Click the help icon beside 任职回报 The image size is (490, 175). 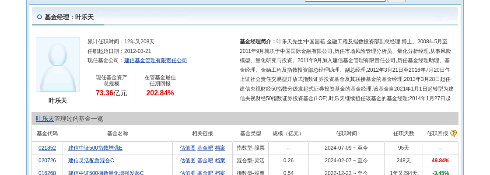tap(453, 133)
